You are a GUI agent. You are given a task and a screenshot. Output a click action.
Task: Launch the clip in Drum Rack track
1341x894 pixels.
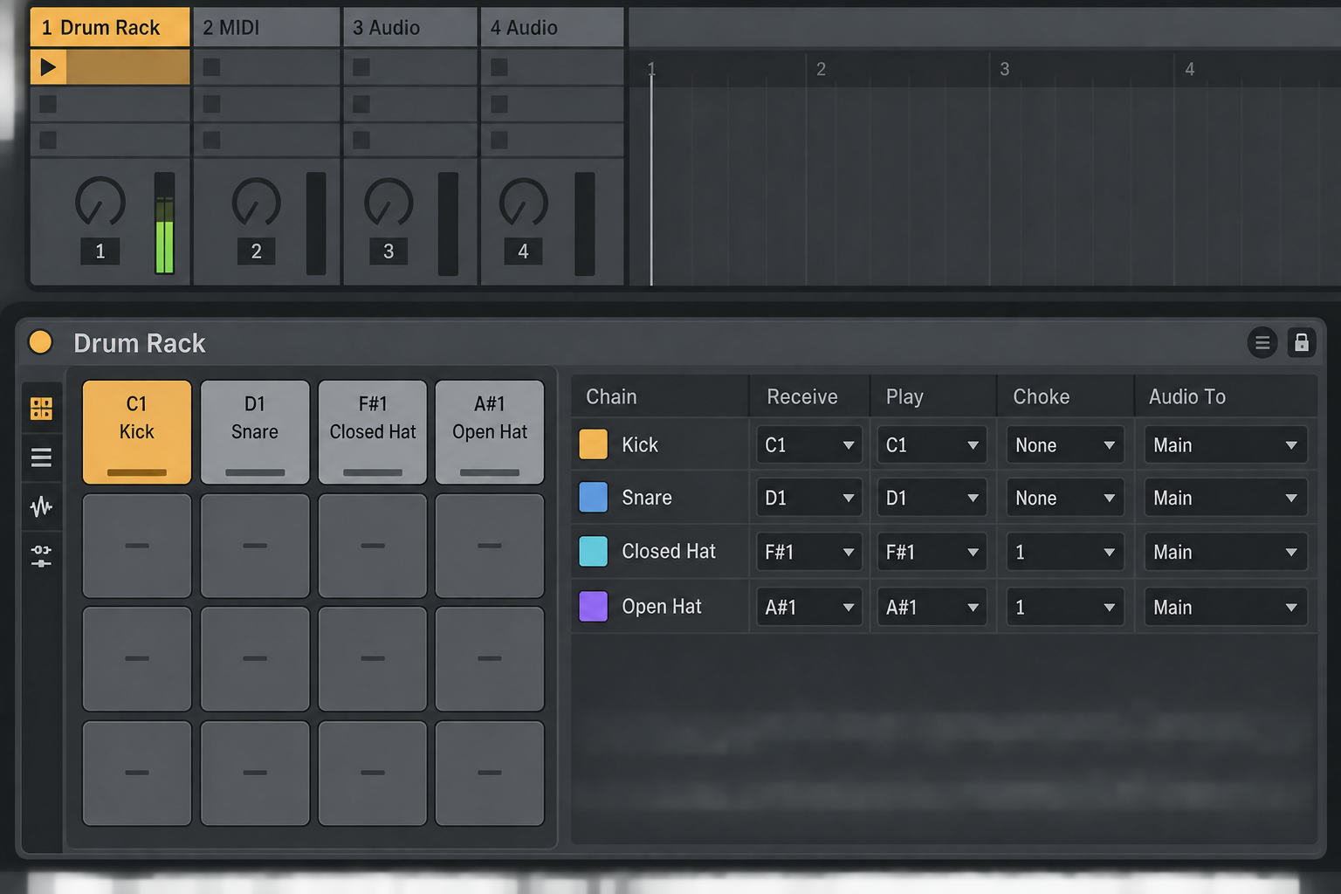point(48,66)
